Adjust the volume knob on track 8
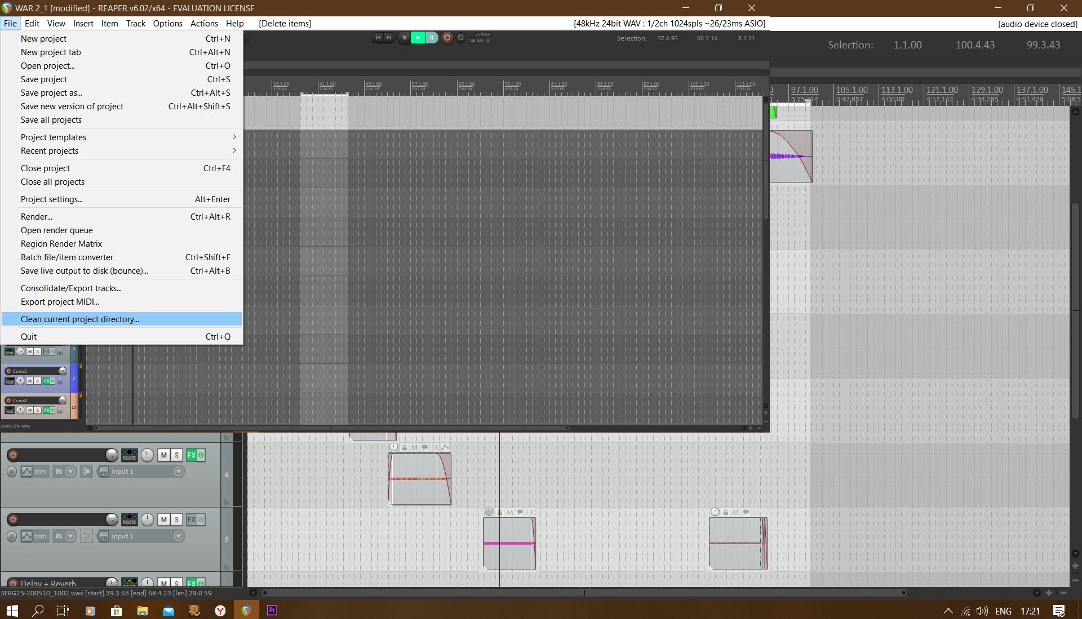 pos(112,455)
